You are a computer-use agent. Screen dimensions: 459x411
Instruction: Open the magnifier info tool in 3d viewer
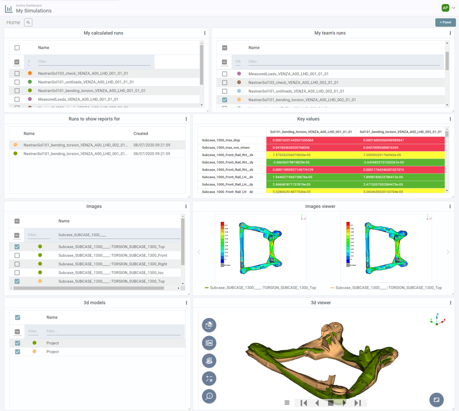(209, 396)
